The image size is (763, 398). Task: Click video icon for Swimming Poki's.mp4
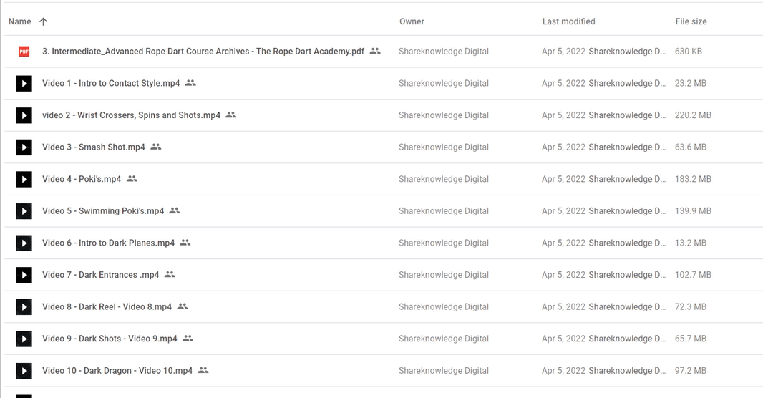pyautogui.click(x=24, y=210)
